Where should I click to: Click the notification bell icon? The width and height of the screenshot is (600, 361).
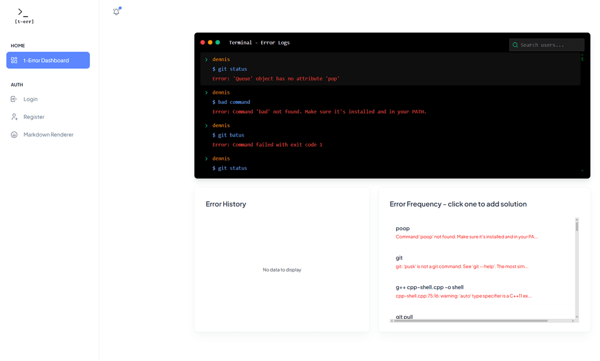[116, 12]
